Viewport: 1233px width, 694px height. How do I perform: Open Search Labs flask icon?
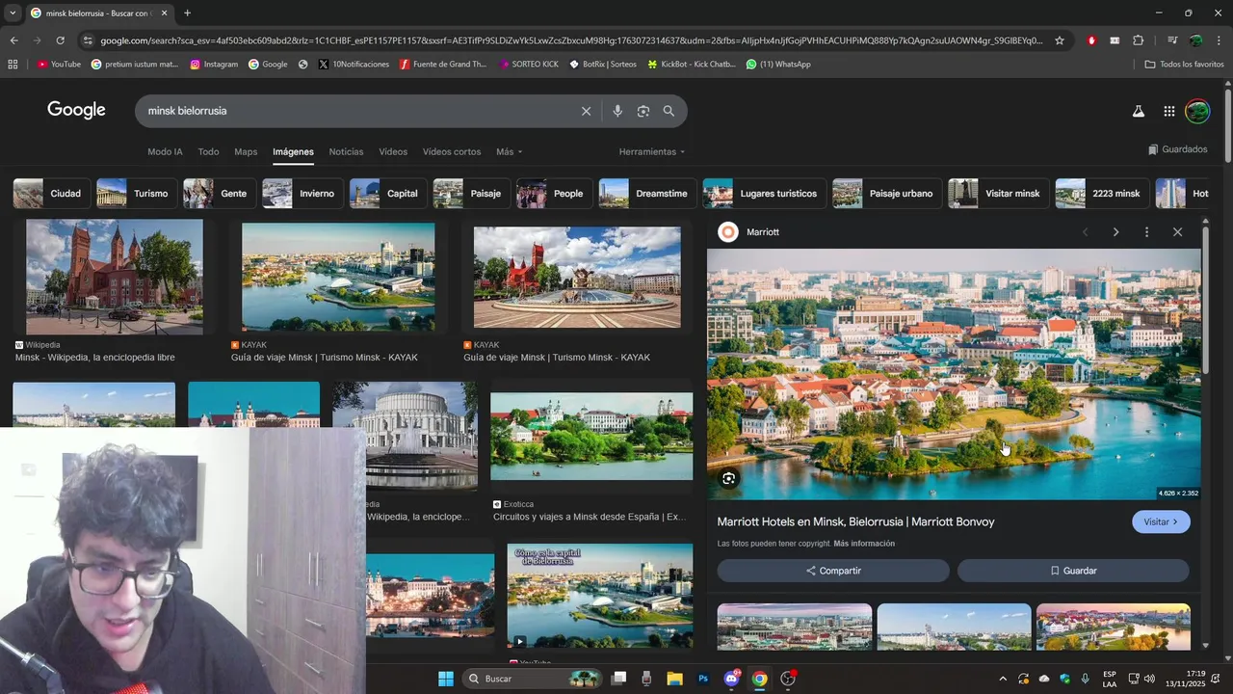point(1138,111)
